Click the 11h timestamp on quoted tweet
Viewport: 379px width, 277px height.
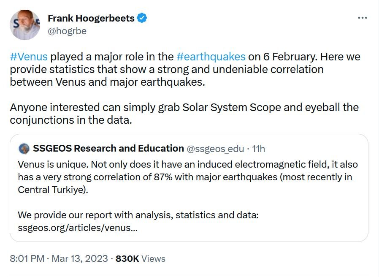click(258, 149)
